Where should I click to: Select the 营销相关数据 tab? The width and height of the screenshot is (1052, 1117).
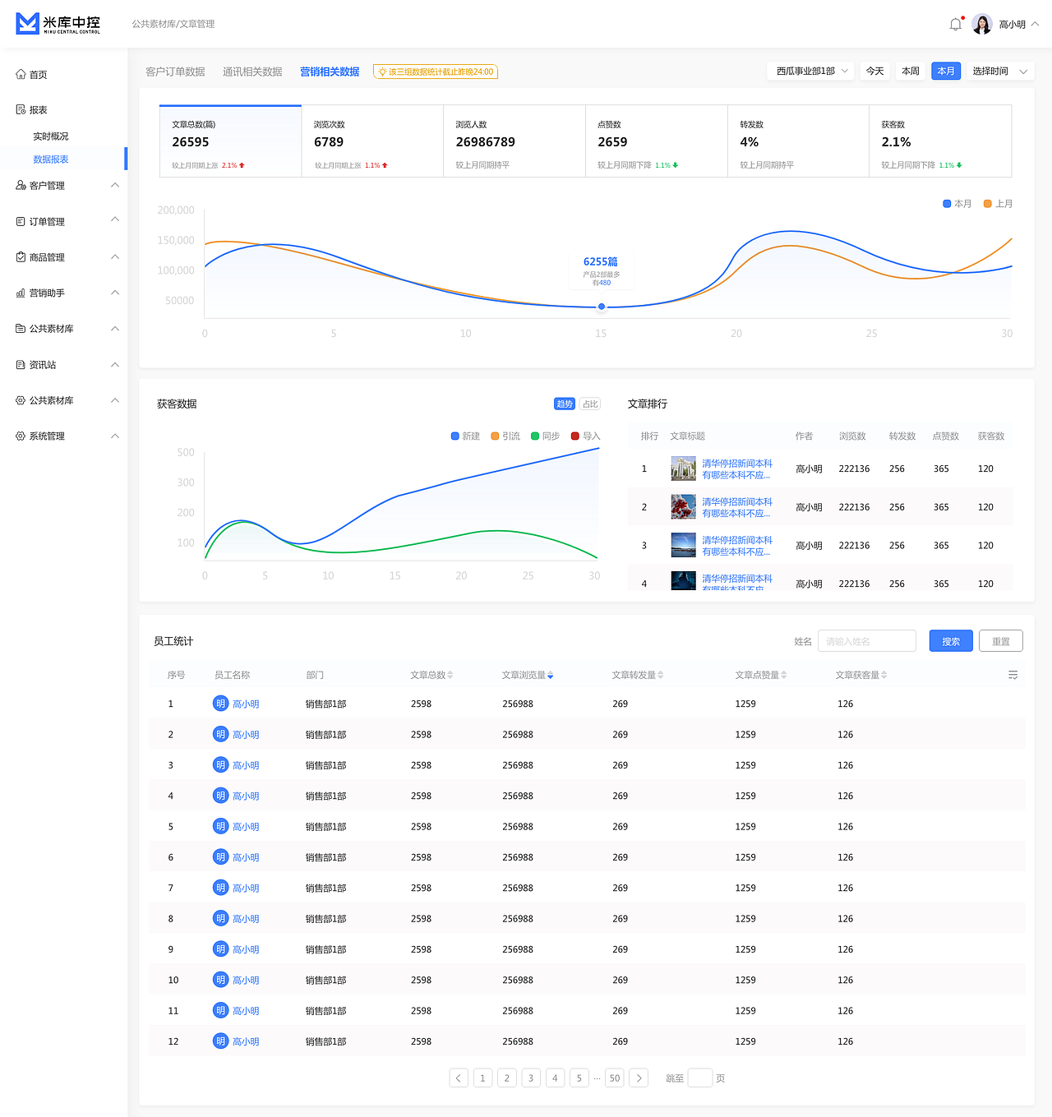(330, 72)
